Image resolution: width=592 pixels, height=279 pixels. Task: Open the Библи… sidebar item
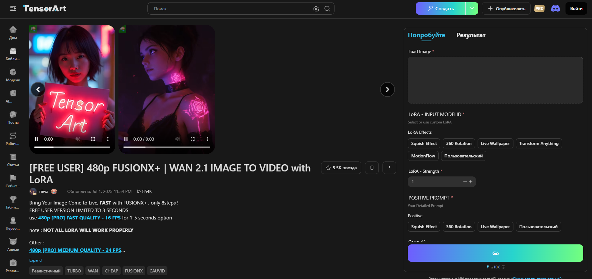(13, 54)
